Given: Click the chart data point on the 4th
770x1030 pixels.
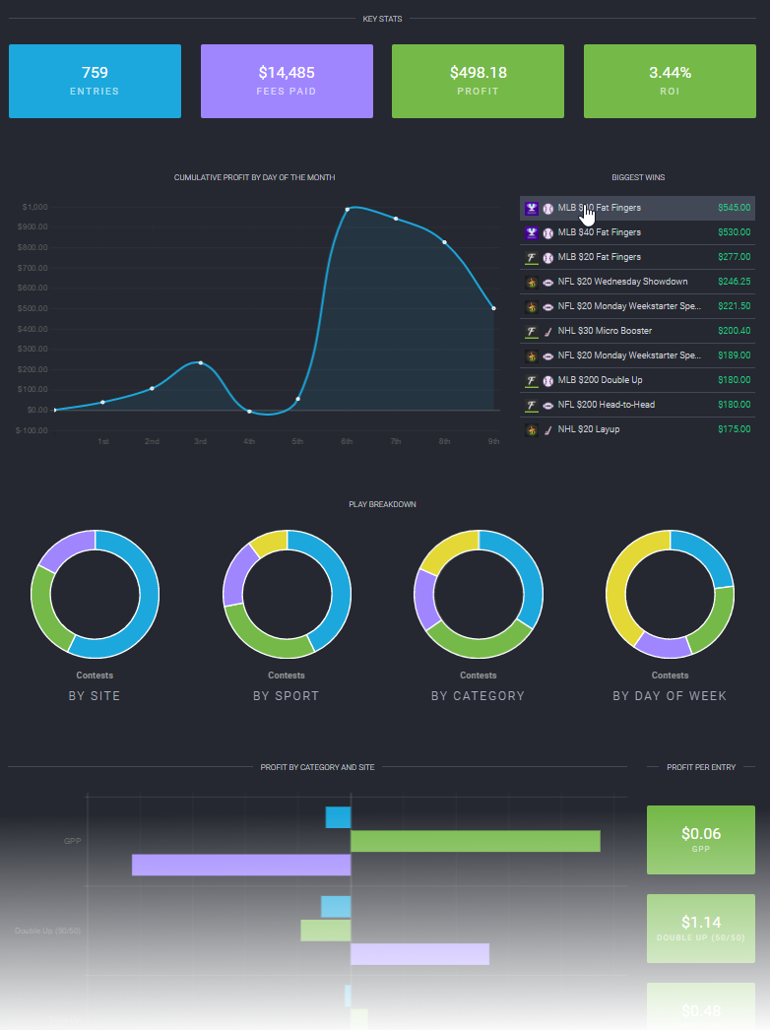Looking at the screenshot, I should click(249, 412).
